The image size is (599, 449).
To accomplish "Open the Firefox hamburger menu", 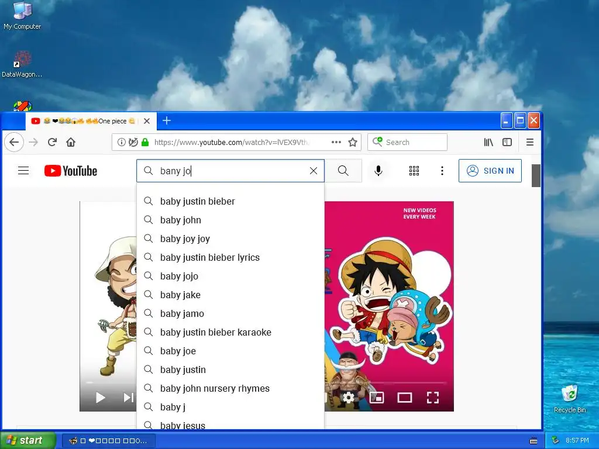I will pos(530,143).
